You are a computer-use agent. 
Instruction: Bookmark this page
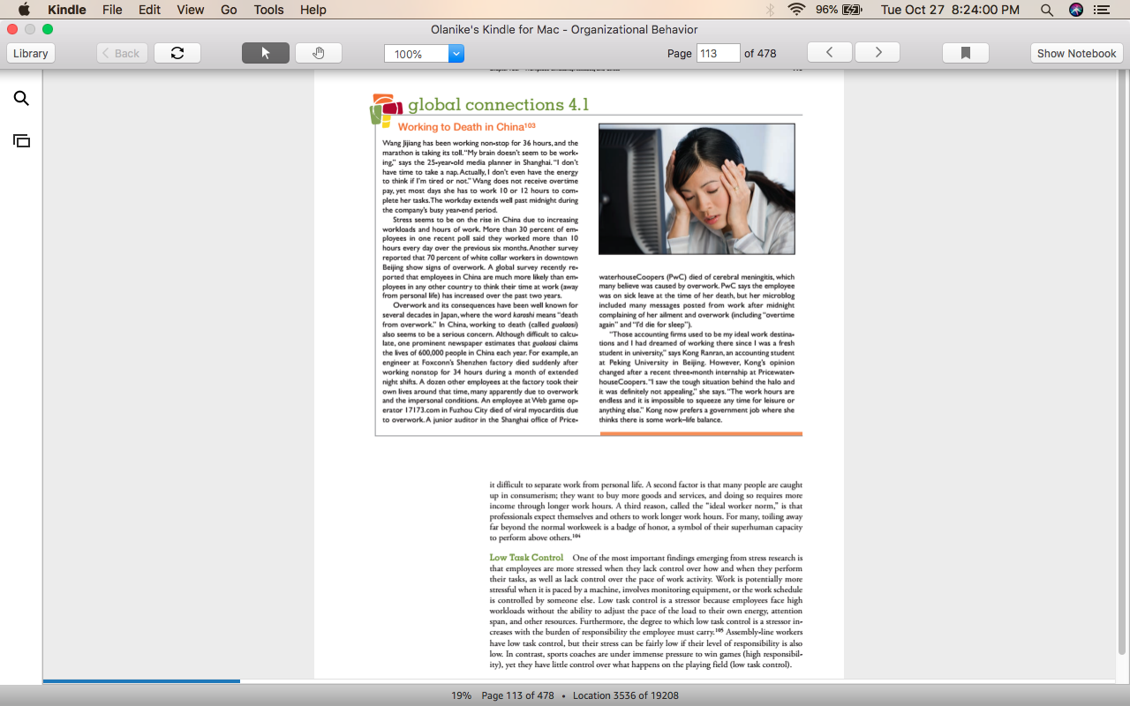[x=966, y=53]
